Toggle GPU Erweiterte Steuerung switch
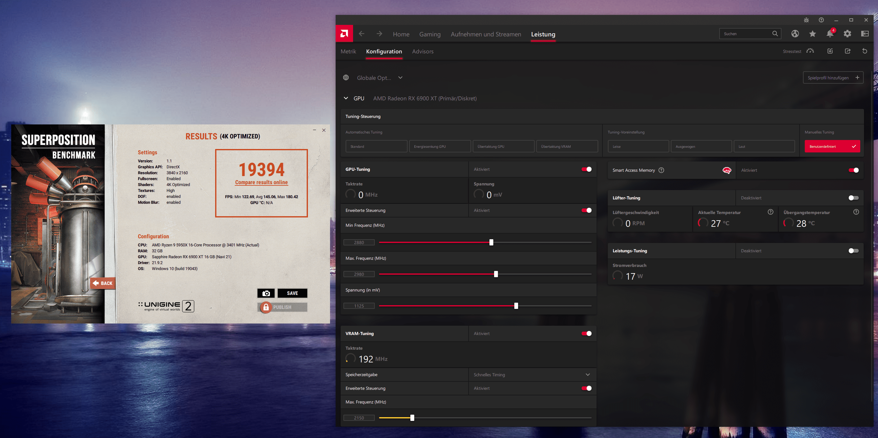Image resolution: width=878 pixels, height=438 pixels. click(586, 211)
